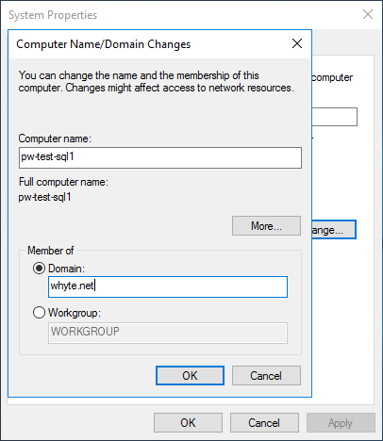Focus the Domain field containing whyte.net
The width and height of the screenshot is (383, 441).
click(168, 286)
